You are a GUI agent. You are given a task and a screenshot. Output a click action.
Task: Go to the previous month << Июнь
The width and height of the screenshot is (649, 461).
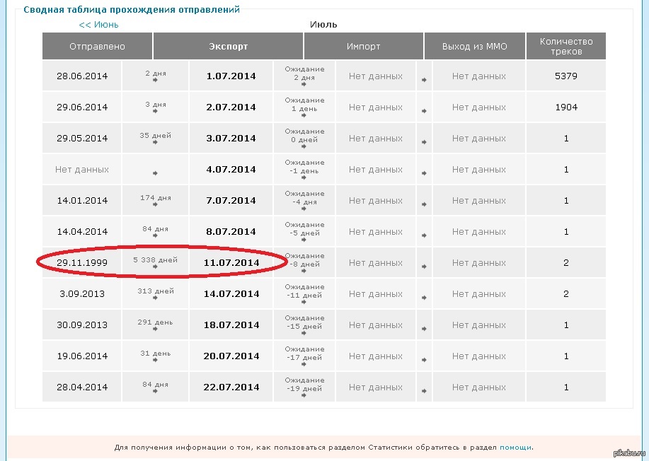(x=98, y=25)
